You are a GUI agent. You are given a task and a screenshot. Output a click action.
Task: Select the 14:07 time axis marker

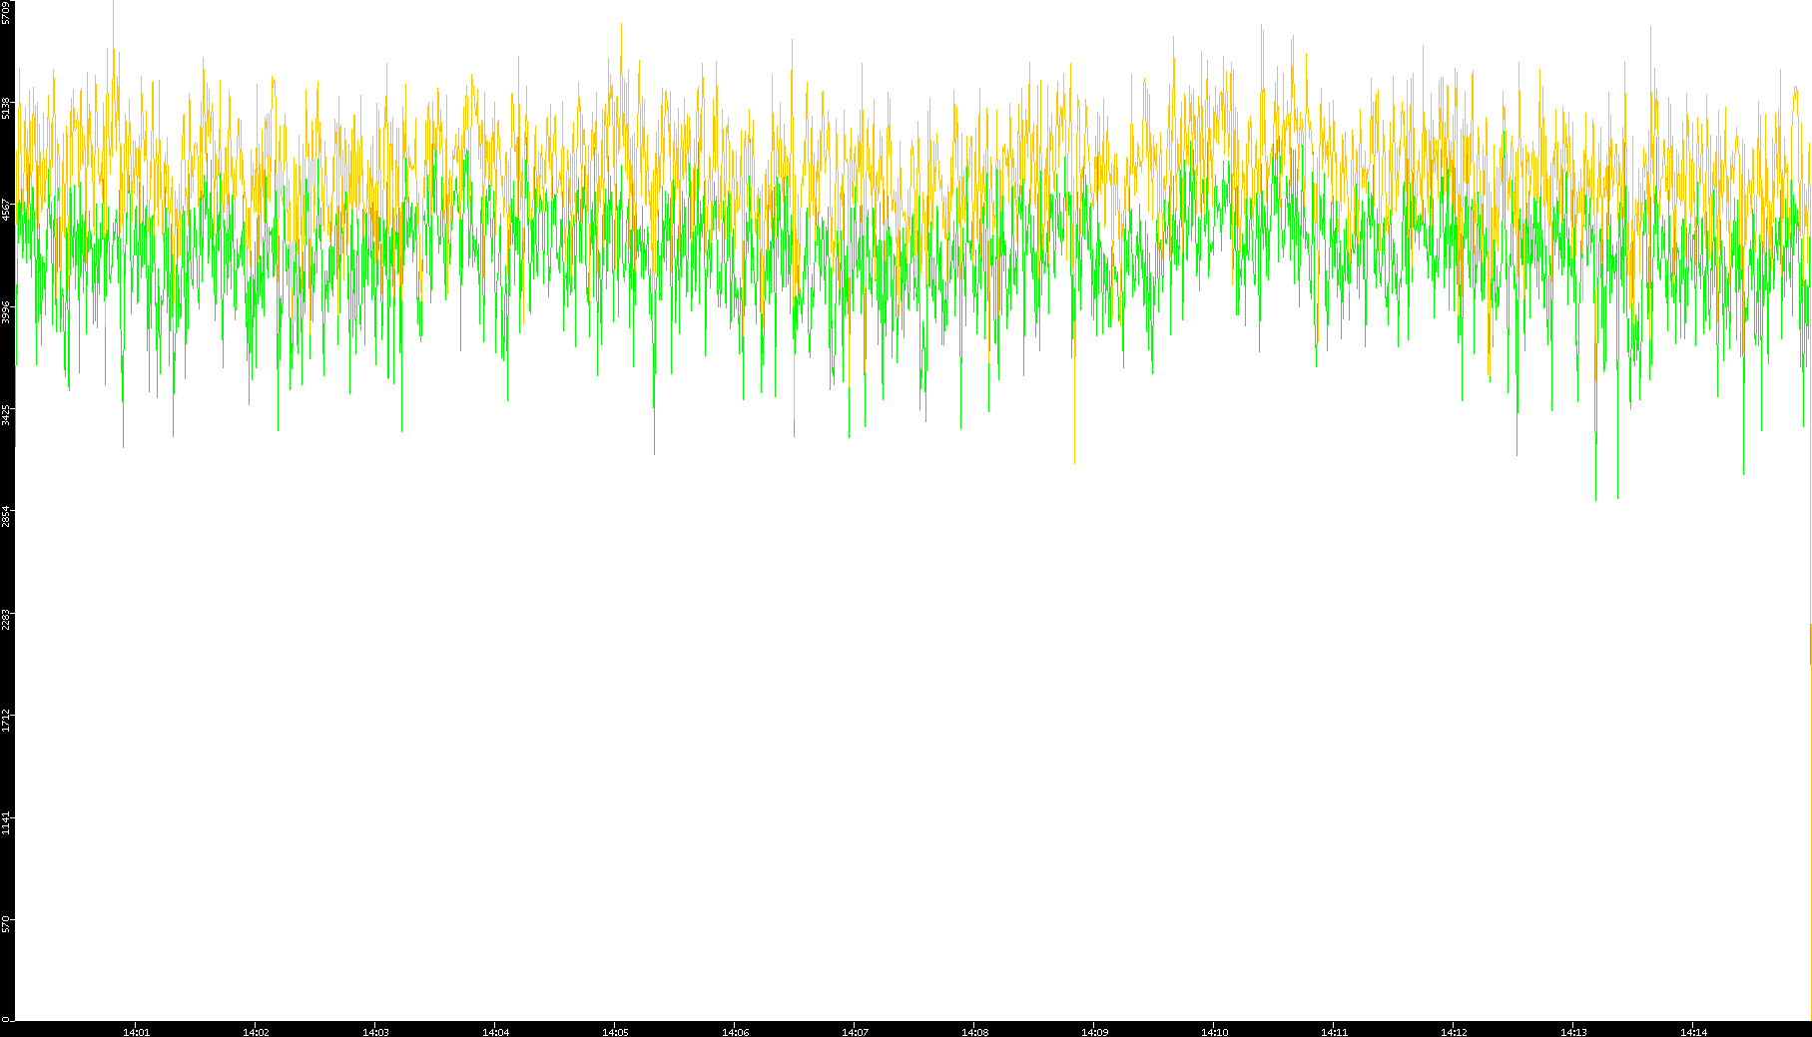tap(855, 1031)
